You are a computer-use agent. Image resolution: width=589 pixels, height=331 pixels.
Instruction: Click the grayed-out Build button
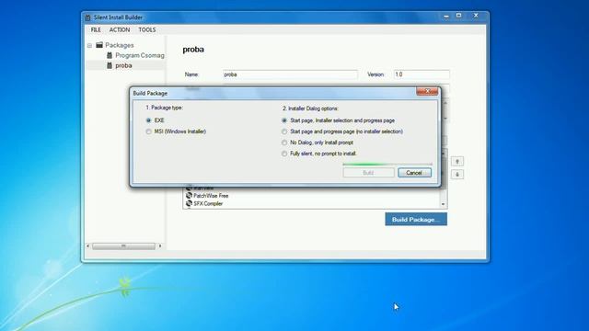[x=368, y=173]
